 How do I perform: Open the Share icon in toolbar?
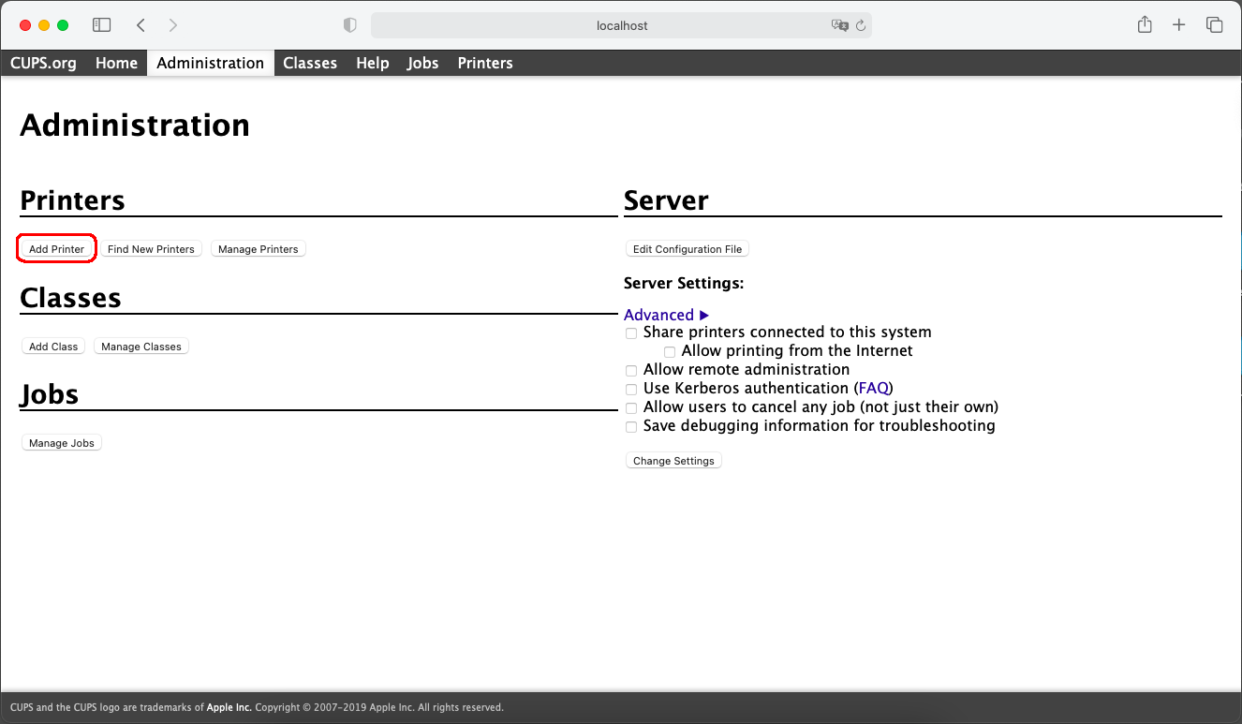click(x=1145, y=25)
